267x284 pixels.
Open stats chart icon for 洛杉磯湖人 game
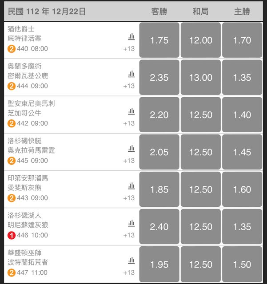[132, 223]
